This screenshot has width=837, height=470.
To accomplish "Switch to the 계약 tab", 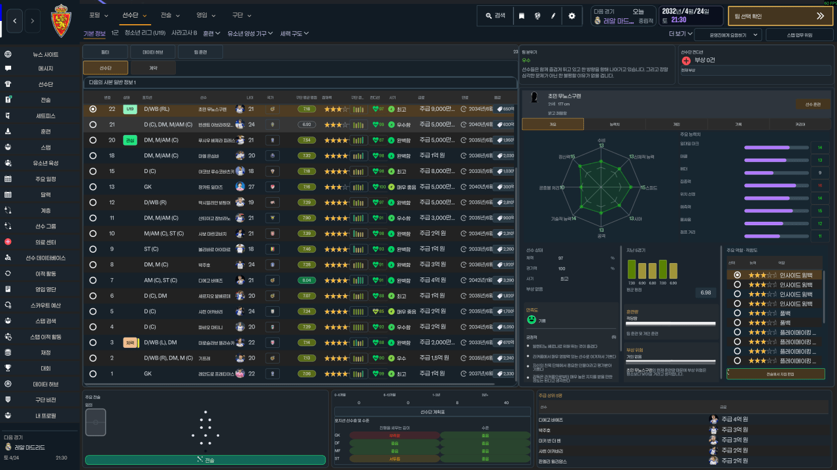I will point(153,68).
